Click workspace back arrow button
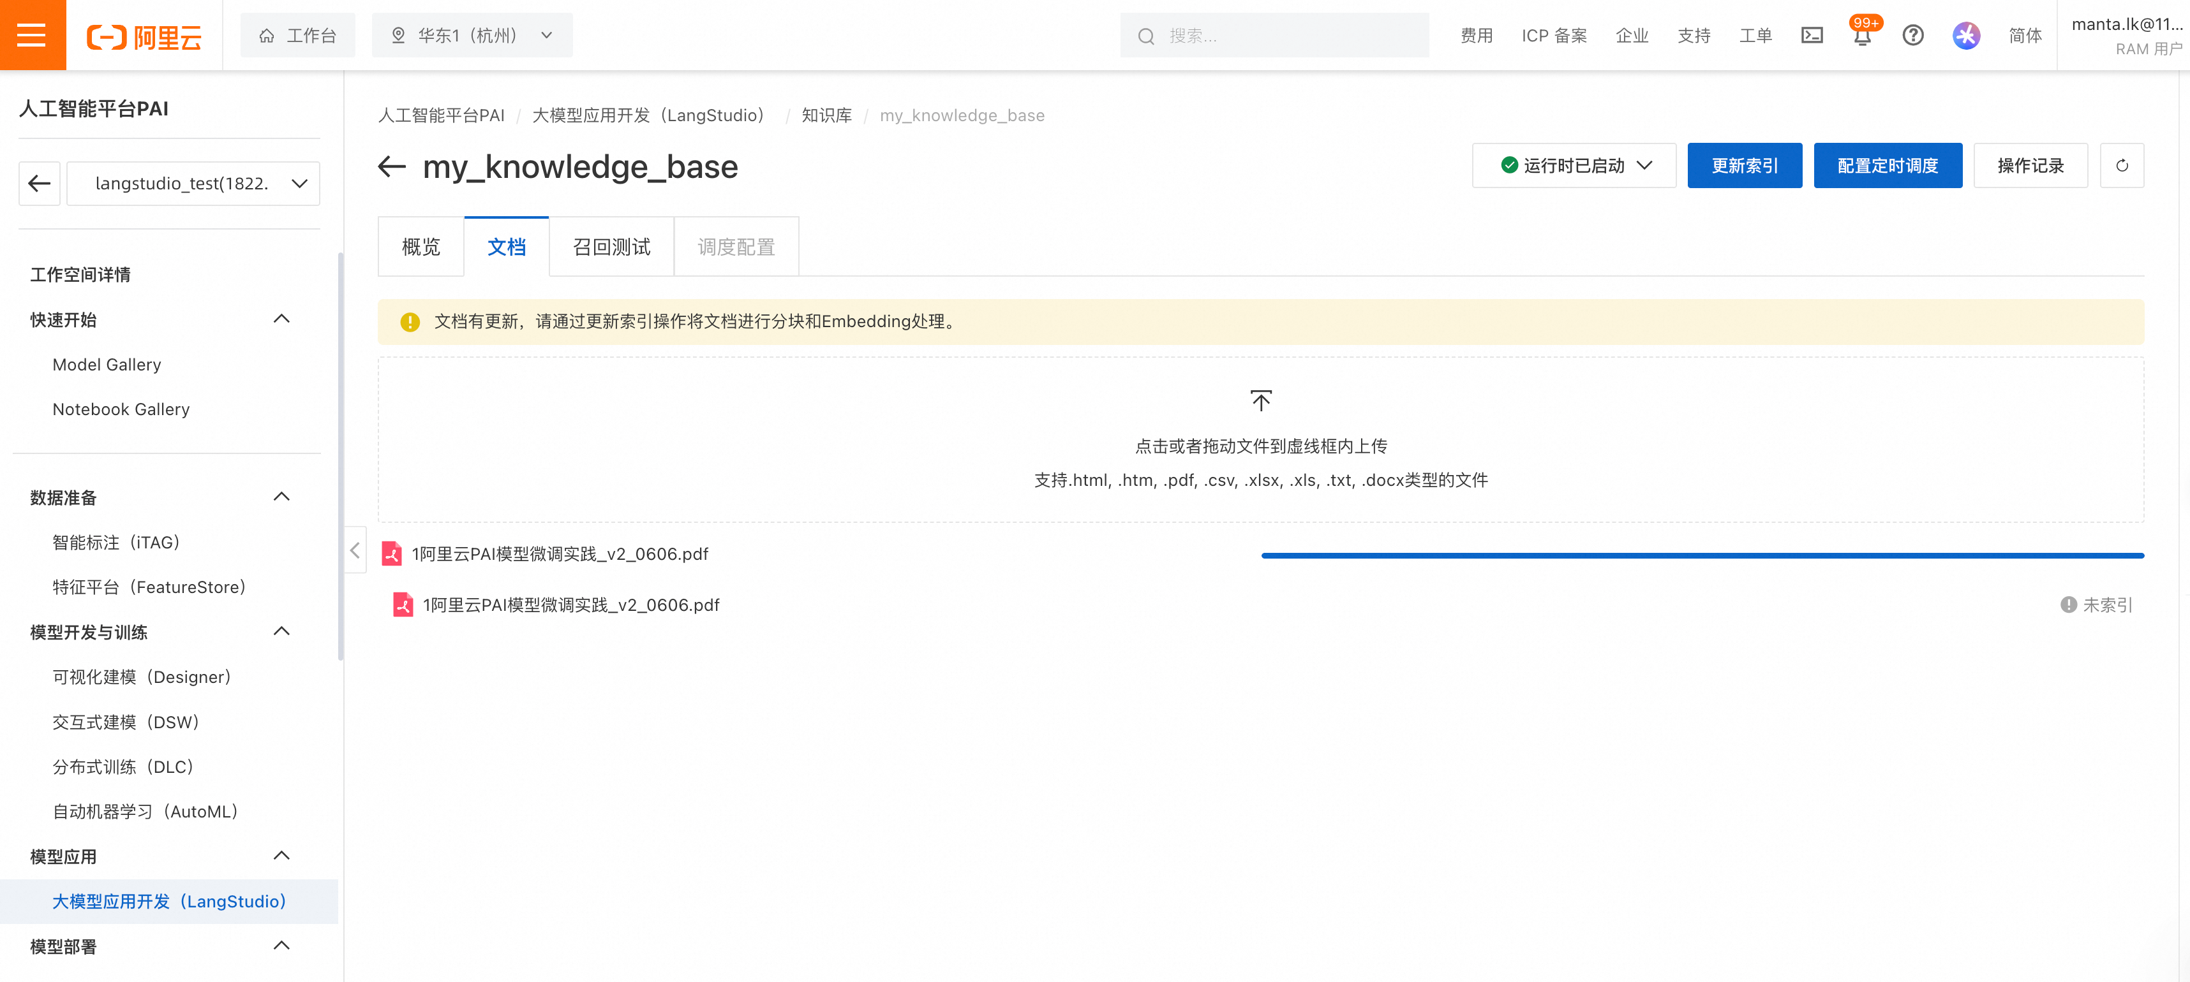Screen dimensions: 2190x982 [39, 184]
